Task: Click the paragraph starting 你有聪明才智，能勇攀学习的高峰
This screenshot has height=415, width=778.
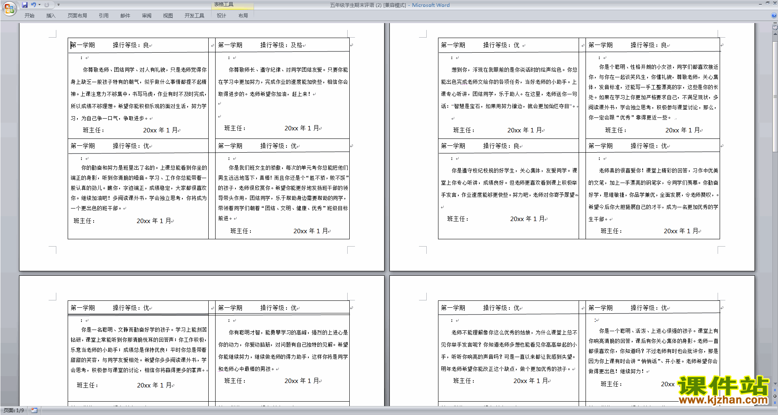Action: point(283,351)
